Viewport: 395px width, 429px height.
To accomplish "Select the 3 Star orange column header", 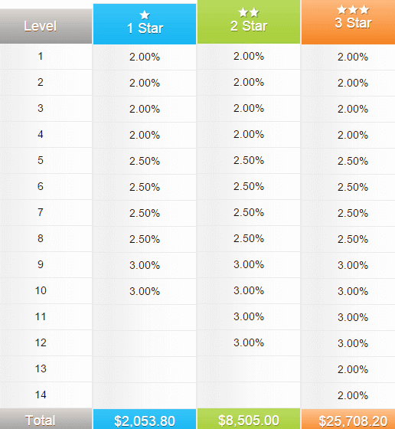I will click(x=348, y=22).
